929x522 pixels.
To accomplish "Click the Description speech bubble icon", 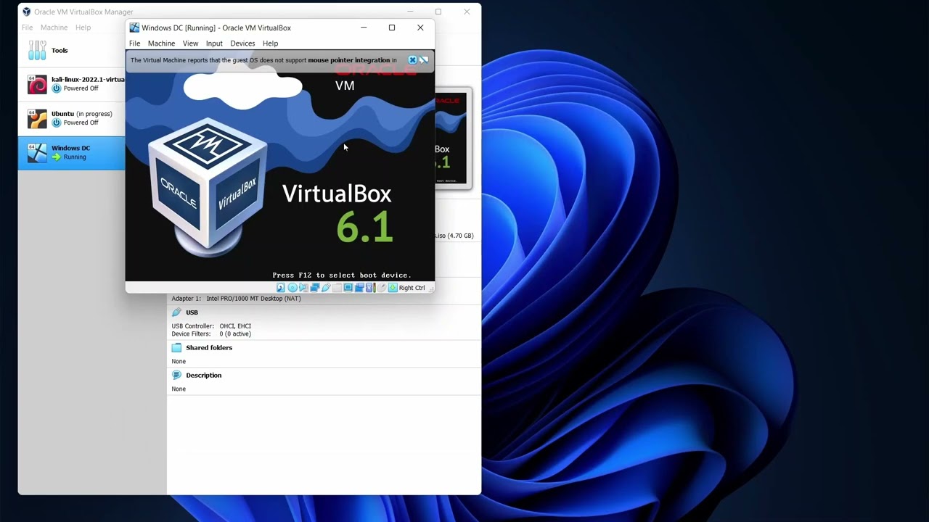I will coord(176,376).
